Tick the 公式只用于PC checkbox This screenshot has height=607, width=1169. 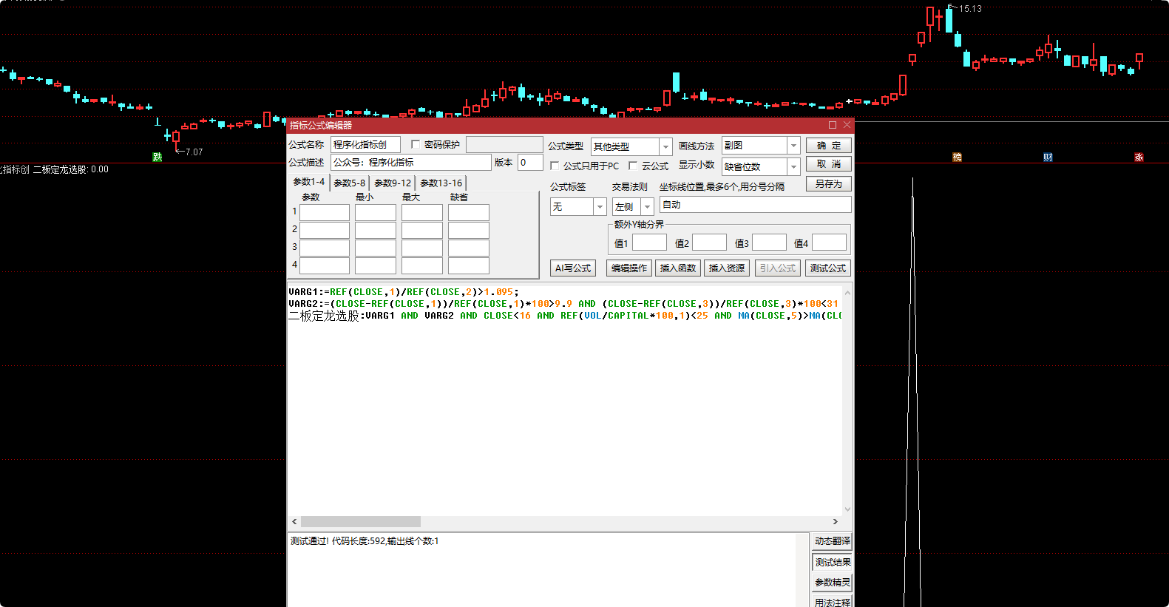(555, 166)
